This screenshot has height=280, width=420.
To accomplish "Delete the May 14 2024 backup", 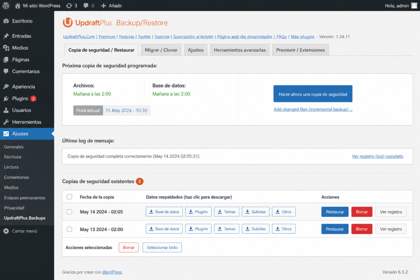I will (x=362, y=212).
